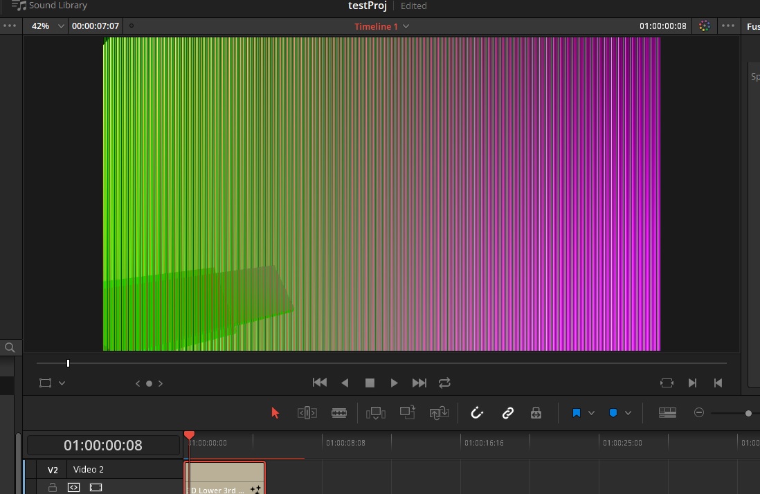The width and height of the screenshot is (760, 494).
Task: Switch to Trim Edit Mode tool
Action: pyautogui.click(x=307, y=413)
